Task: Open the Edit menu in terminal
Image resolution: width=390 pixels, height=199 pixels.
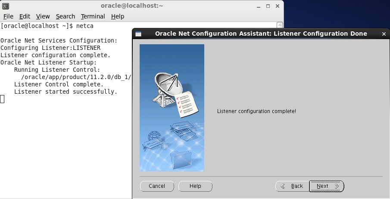Action: click(25, 16)
